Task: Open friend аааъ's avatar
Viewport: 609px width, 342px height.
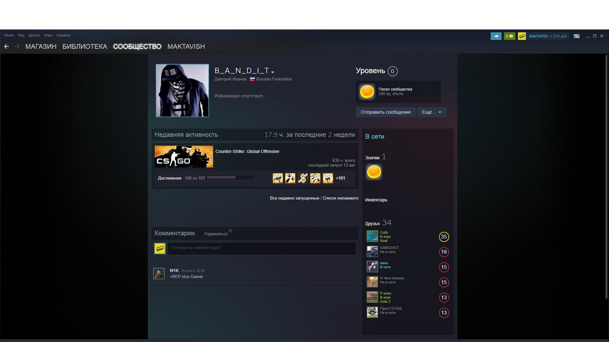Action: point(373,267)
